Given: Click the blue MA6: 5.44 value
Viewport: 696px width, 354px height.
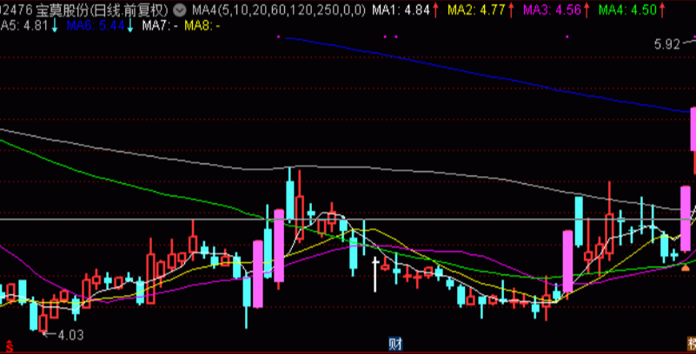Looking at the screenshot, I should tap(95, 26).
